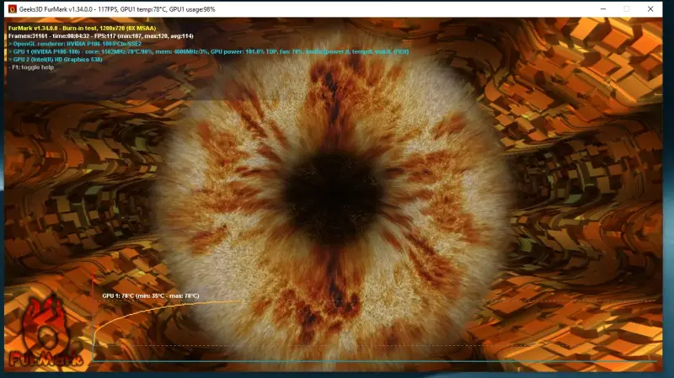Select the OpenGL renderer info line
The width and height of the screenshot is (674, 378).
tap(75, 44)
